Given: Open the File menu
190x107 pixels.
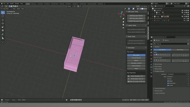Looking at the screenshot, I should (x=4, y=4).
